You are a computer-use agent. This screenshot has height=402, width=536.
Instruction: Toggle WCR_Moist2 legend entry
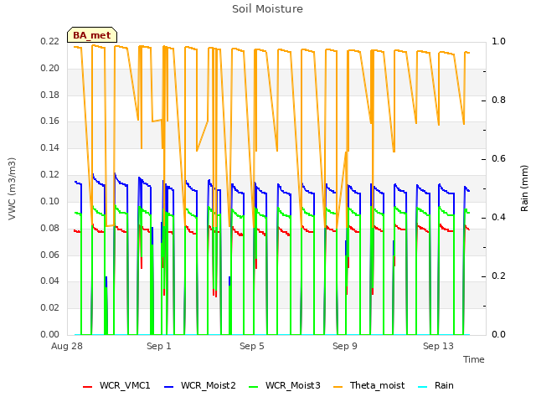pos(200,385)
